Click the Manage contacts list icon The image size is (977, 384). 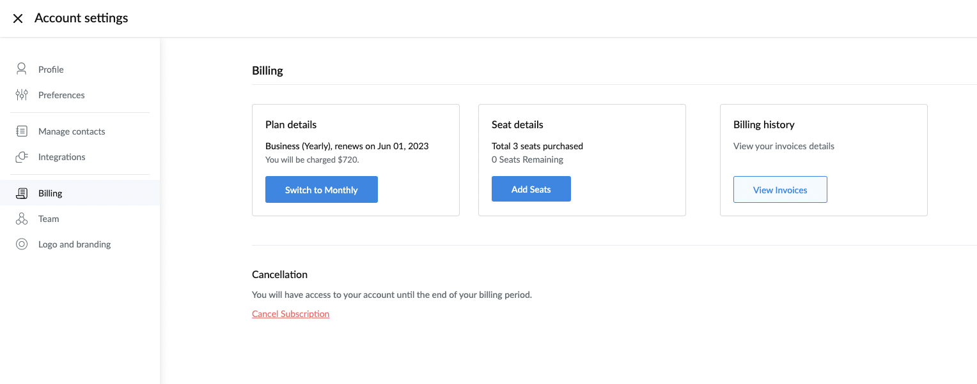click(x=22, y=131)
